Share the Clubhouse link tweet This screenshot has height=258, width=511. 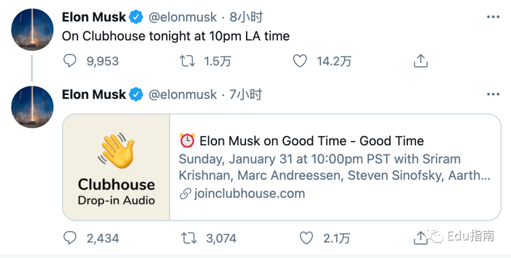point(420,238)
